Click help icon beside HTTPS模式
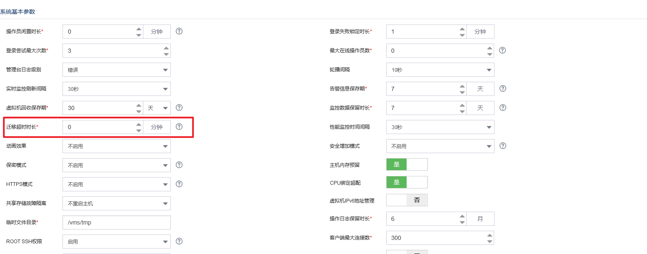This screenshot has width=647, height=254. click(179, 184)
